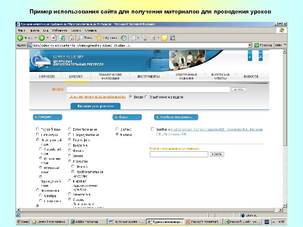Open the Home page icon
303x227 pixels.
pyautogui.click(x=71, y=38)
